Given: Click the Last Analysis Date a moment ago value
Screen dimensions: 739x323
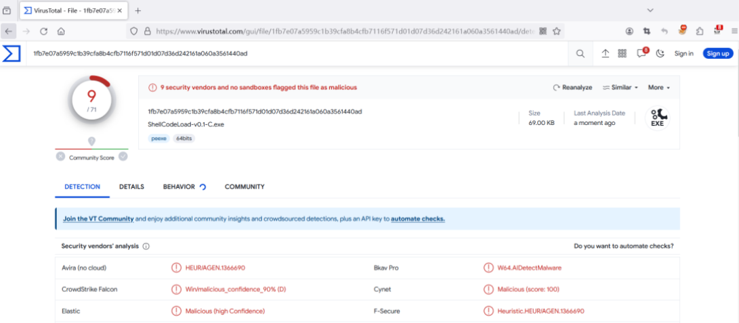Looking at the screenshot, I should (594, 123).
